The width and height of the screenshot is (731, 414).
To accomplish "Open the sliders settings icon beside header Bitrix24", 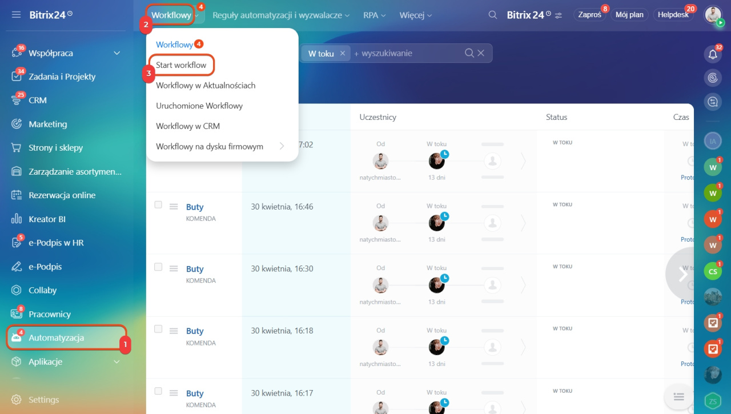I will pos(558,15).
